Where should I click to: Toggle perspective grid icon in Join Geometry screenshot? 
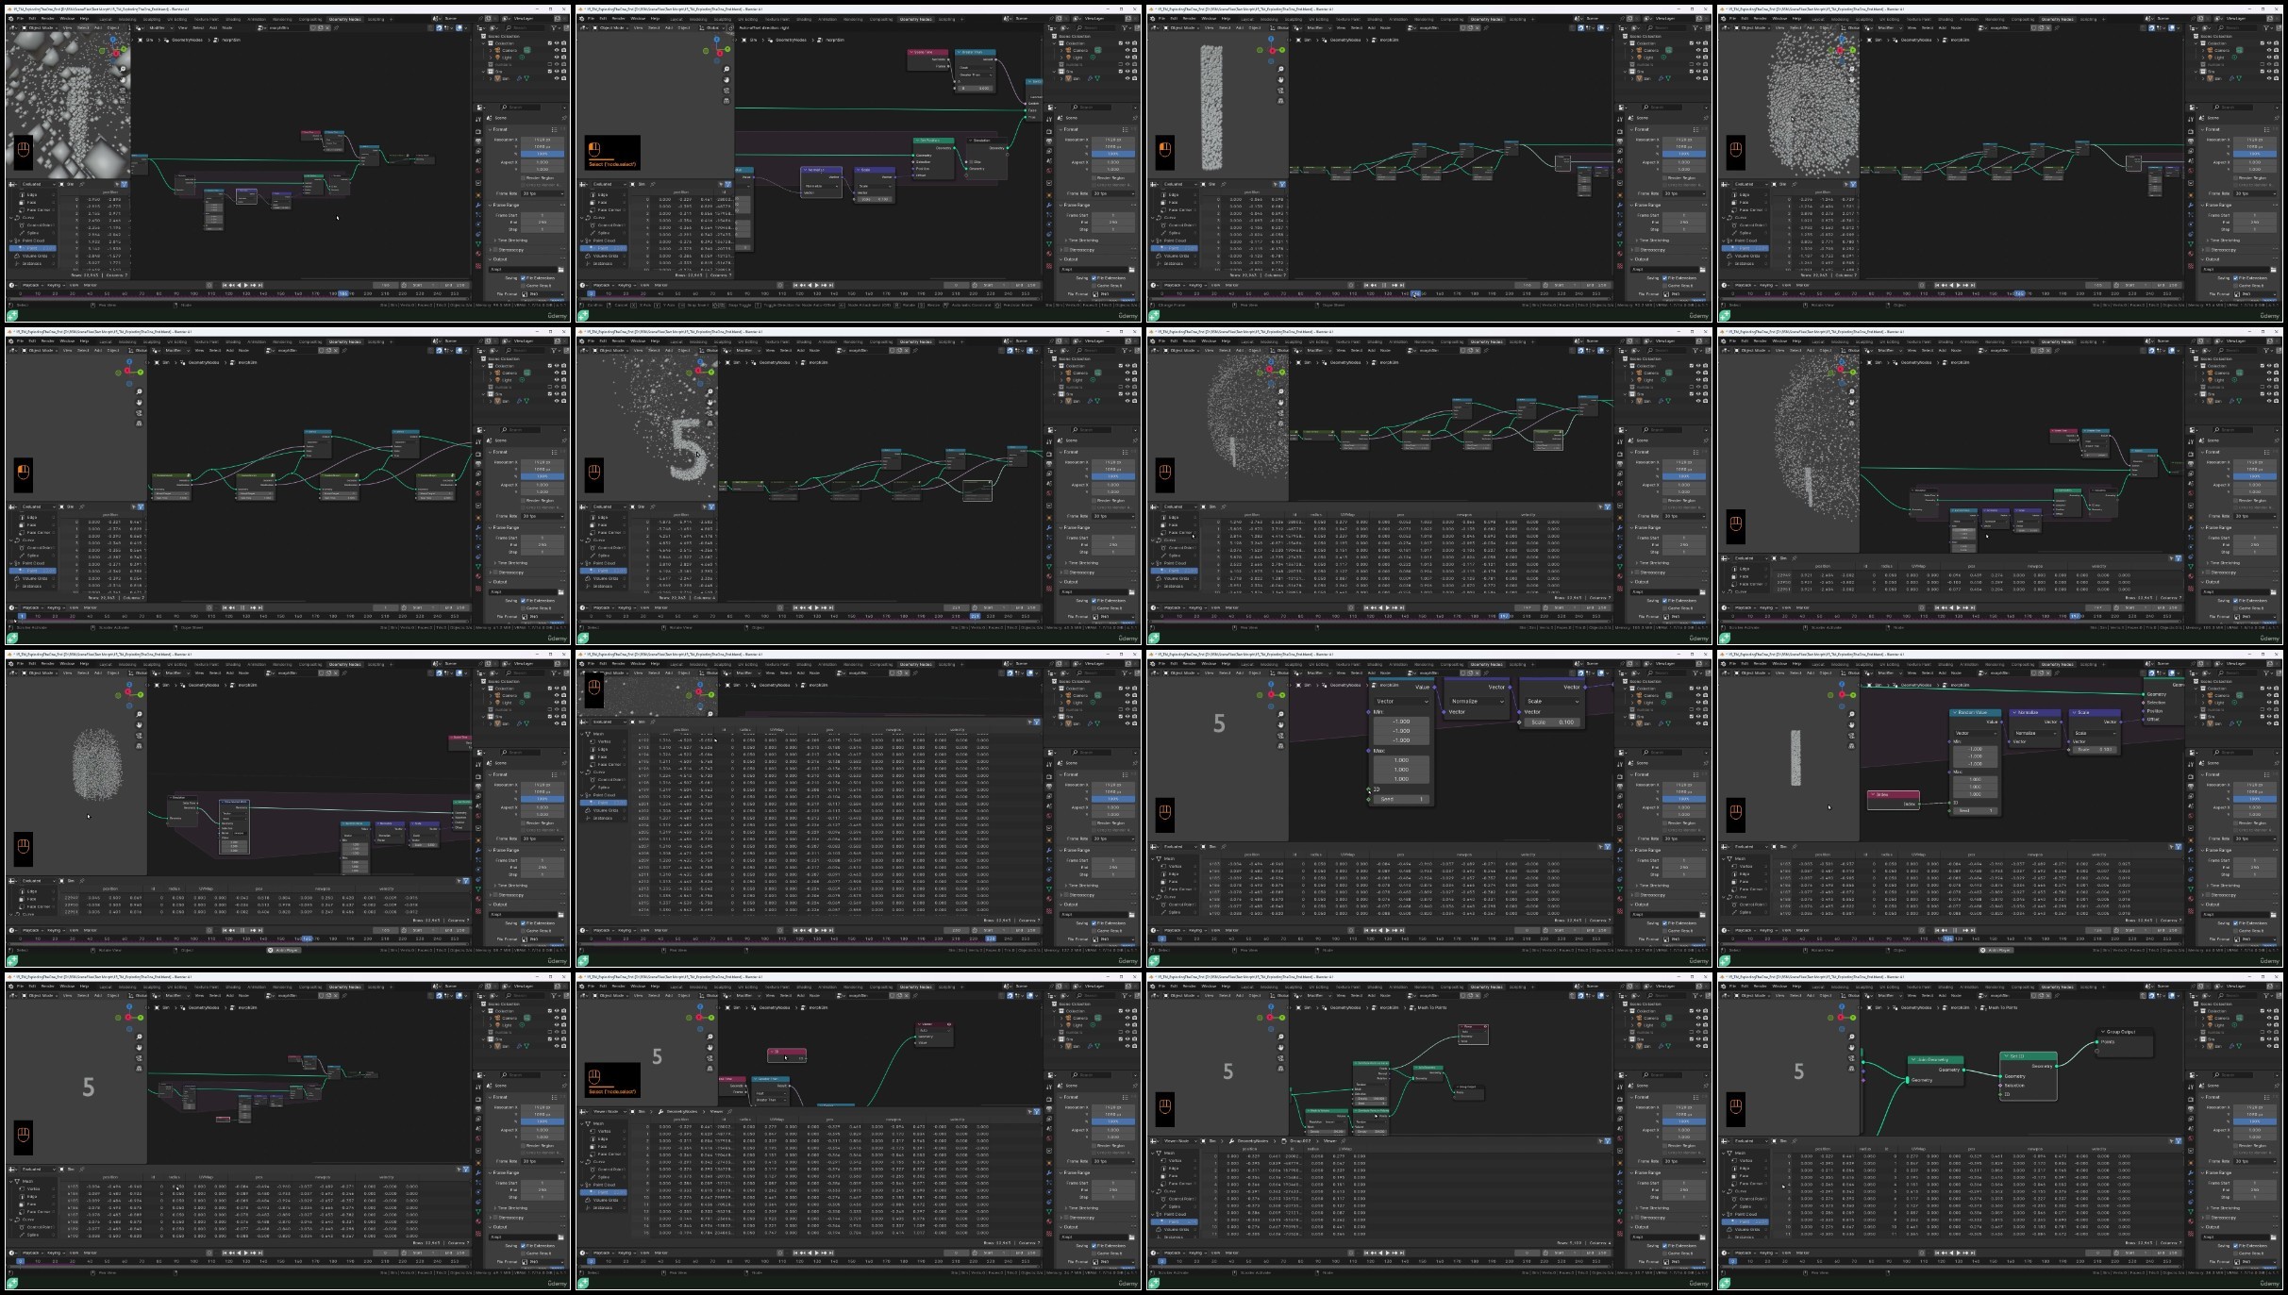pyautogui.click(x=1851, y=1069)
